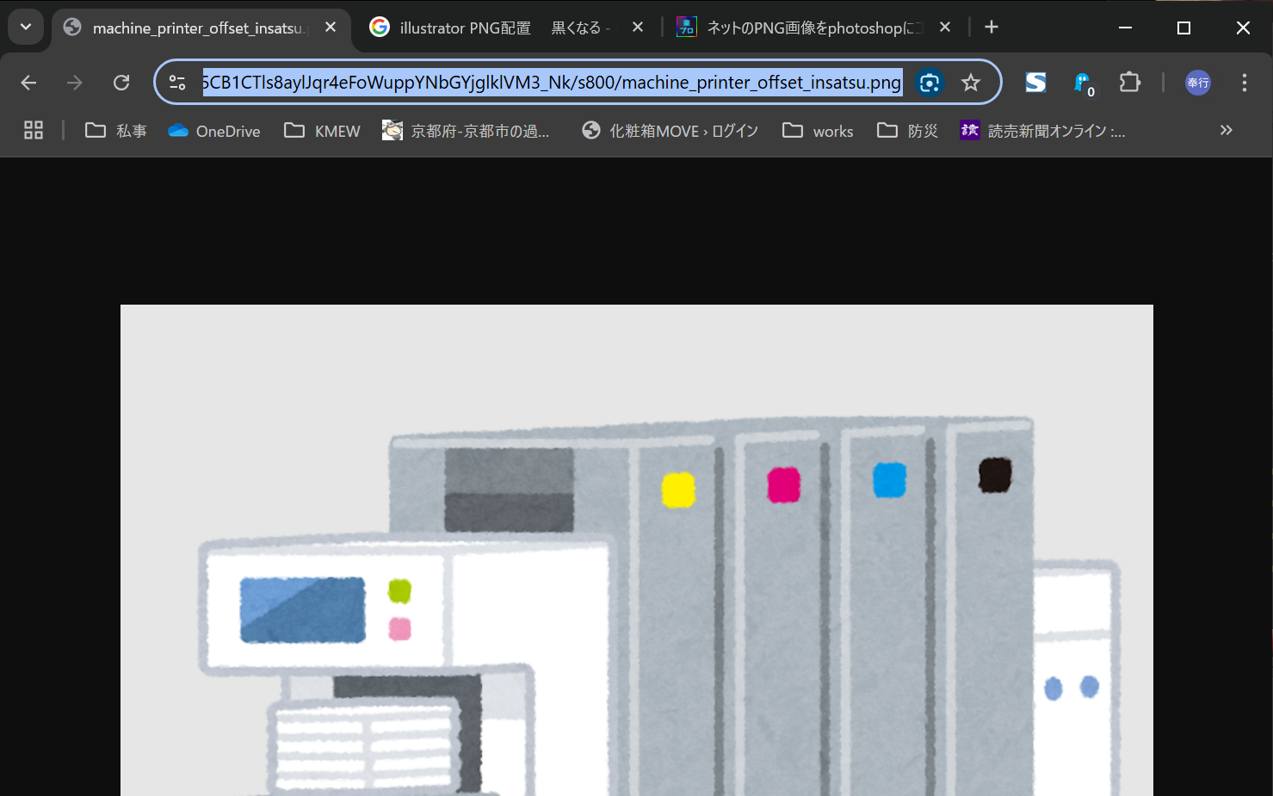Search image with Google Lens icon

pyautogui.click(x=929, y=83)
